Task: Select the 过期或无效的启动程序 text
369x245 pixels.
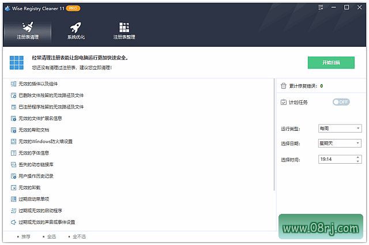Action: [40, 210]
